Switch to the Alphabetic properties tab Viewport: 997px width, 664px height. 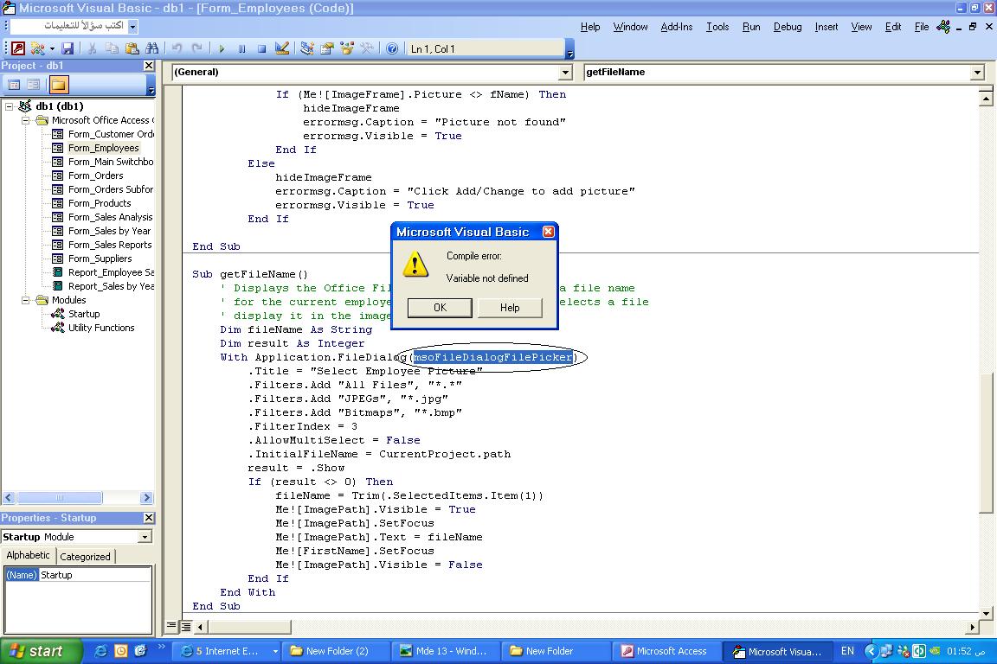point(28,555)
